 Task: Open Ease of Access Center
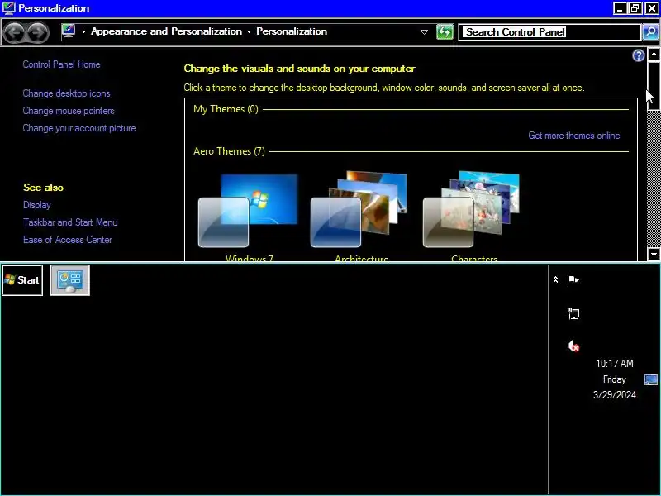[68, 240]
